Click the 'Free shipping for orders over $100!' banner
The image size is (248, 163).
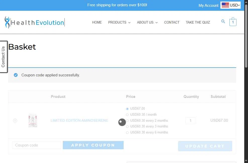coord(117,5)
